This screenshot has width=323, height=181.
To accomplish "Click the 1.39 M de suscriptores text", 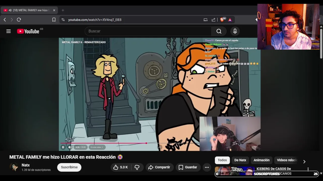I will [x=36, y=170].
